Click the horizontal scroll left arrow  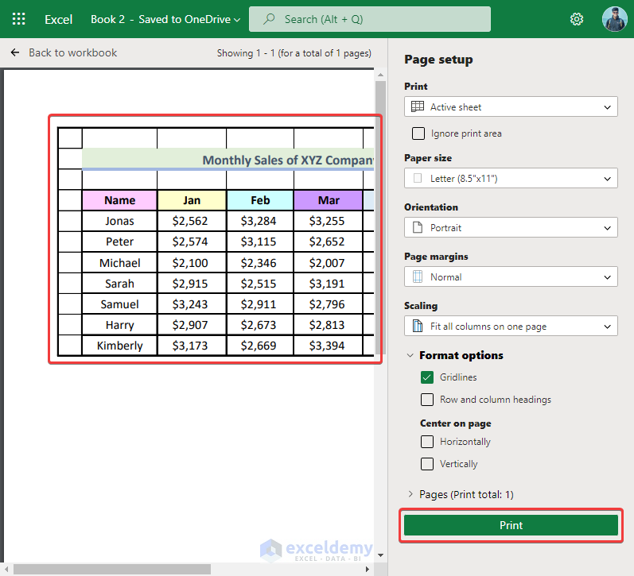6,569
